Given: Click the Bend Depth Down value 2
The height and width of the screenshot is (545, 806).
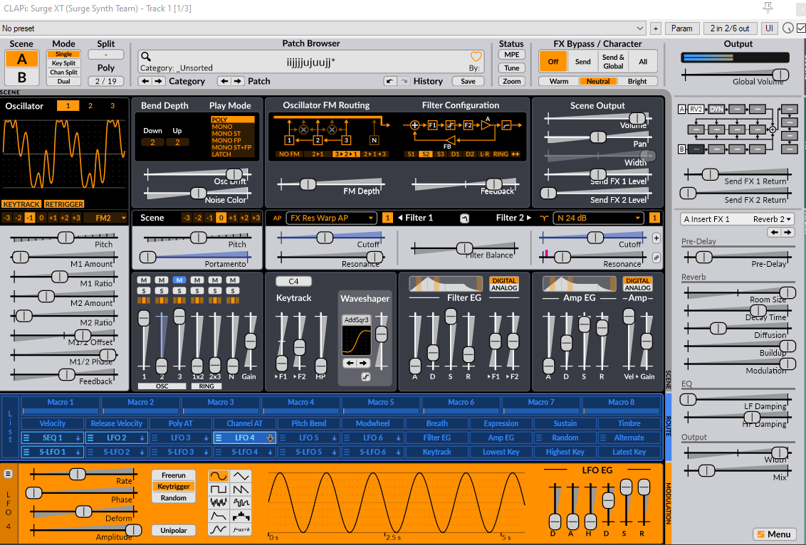Looking at the screenshot, I should point(152,142).
